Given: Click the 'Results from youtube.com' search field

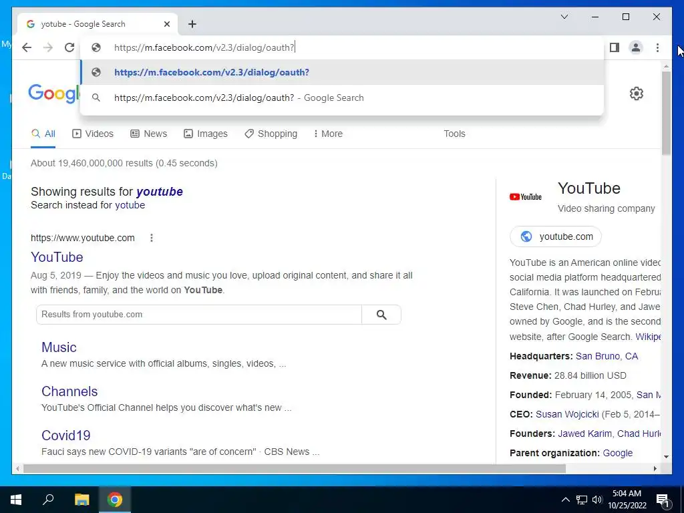Looking at the screenshot, I should pyautogui.click(x=199, y=315).
